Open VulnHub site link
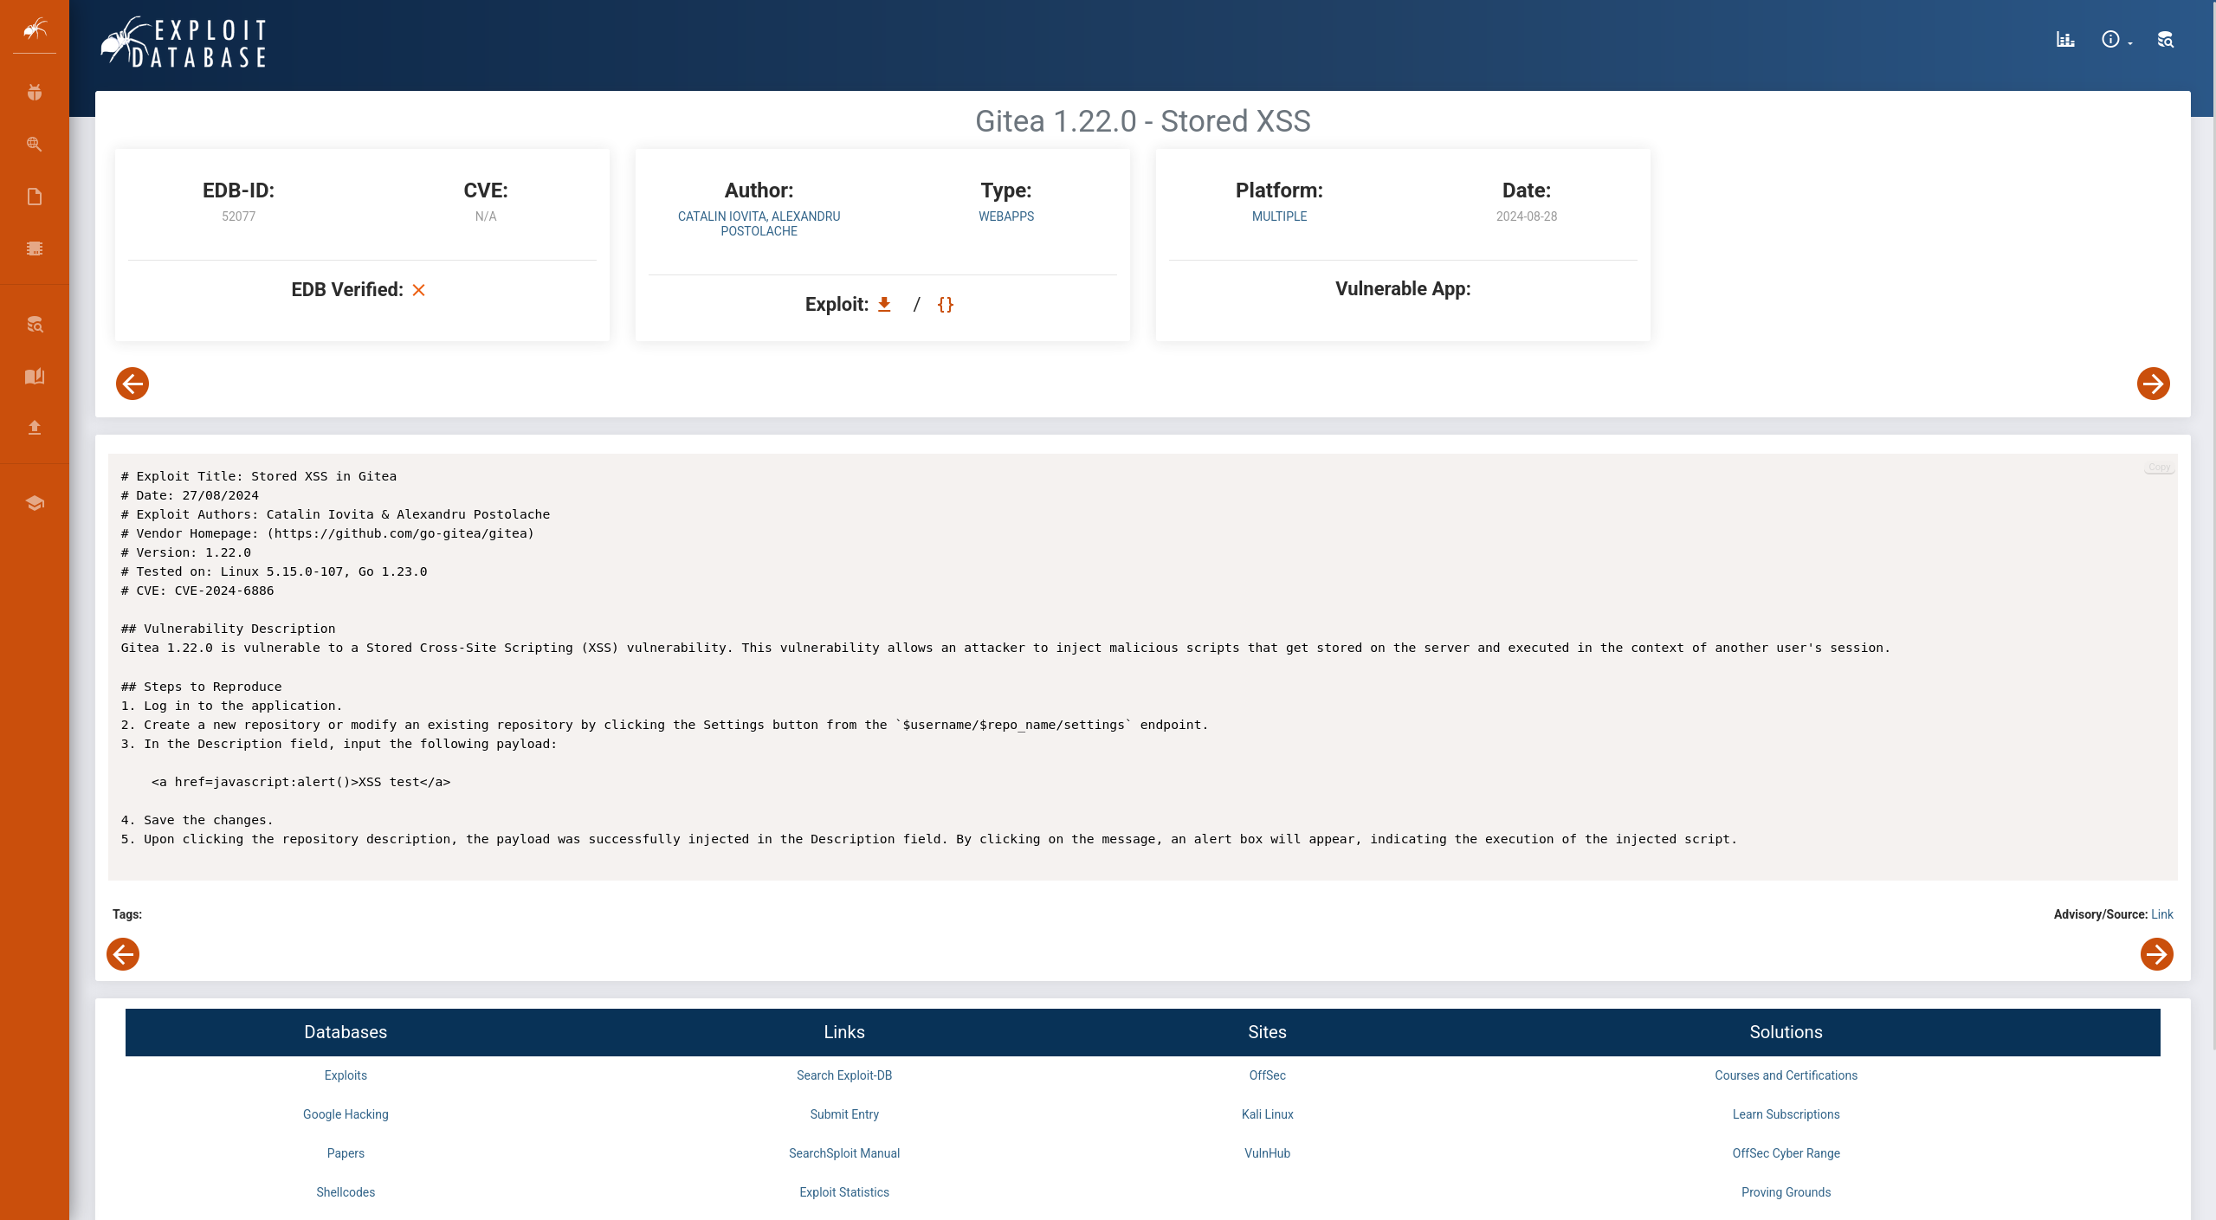 pos(1268,1153)
